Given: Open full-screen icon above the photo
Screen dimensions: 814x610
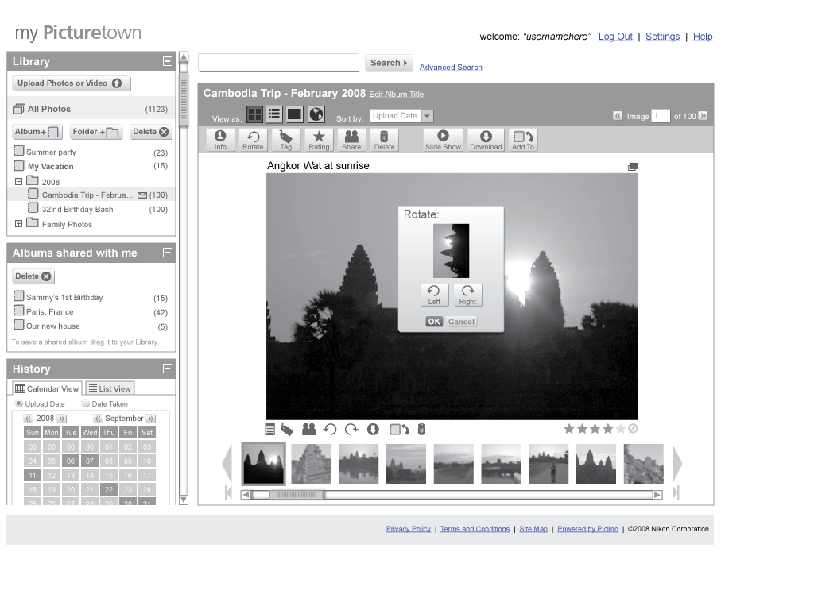Looking at the screenshot, I should 633,167.
